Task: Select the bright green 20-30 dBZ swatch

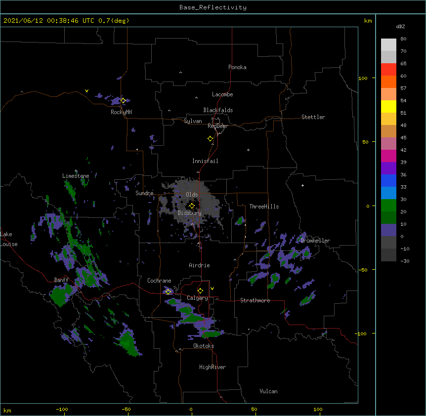Action: (x=388, y=206)
